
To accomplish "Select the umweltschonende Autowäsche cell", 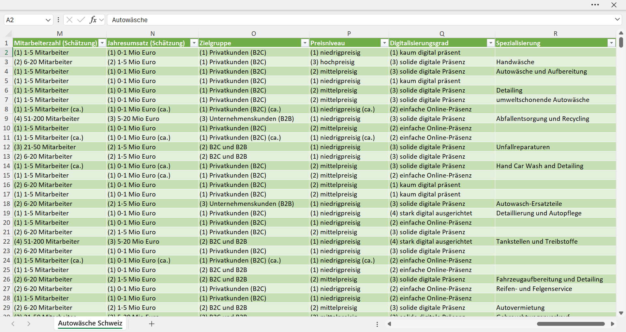I will point(555,100).
